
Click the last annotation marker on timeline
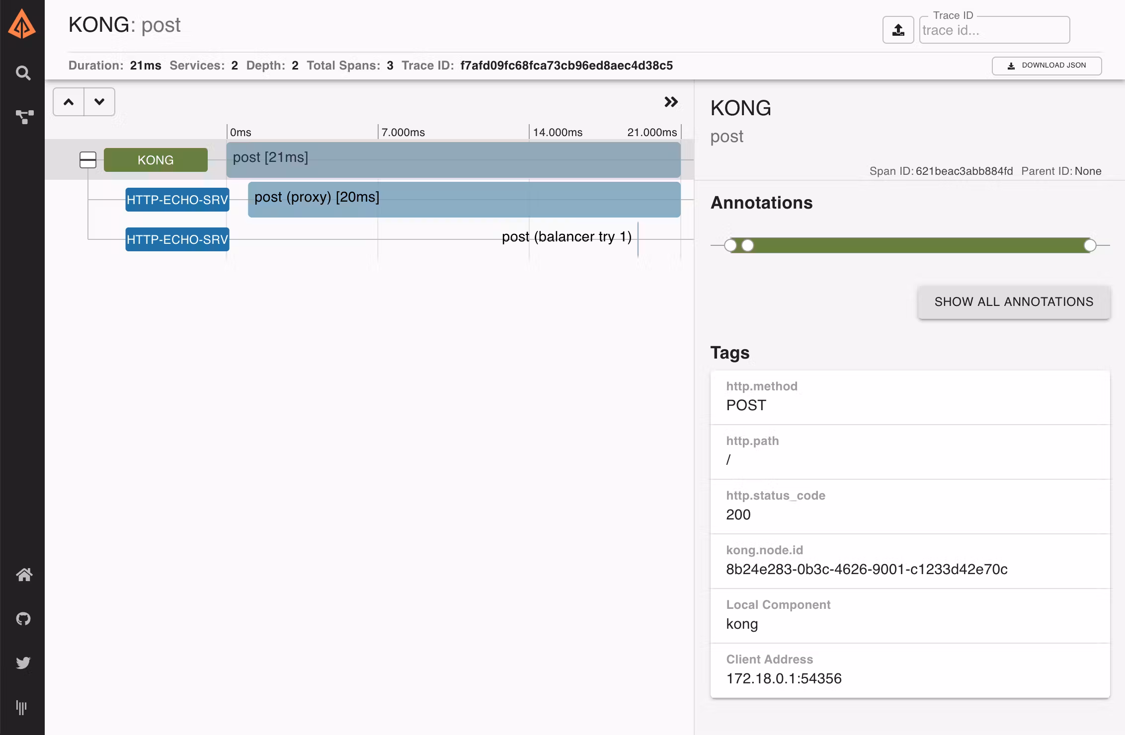tap(1090, 245)
